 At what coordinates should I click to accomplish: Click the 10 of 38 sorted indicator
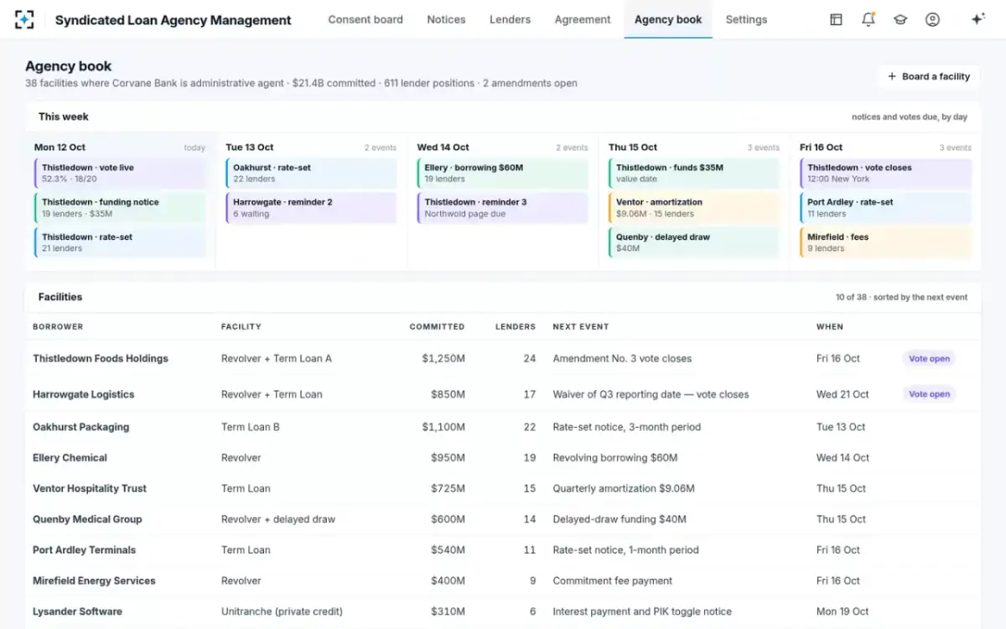click(x=901, y=297)
